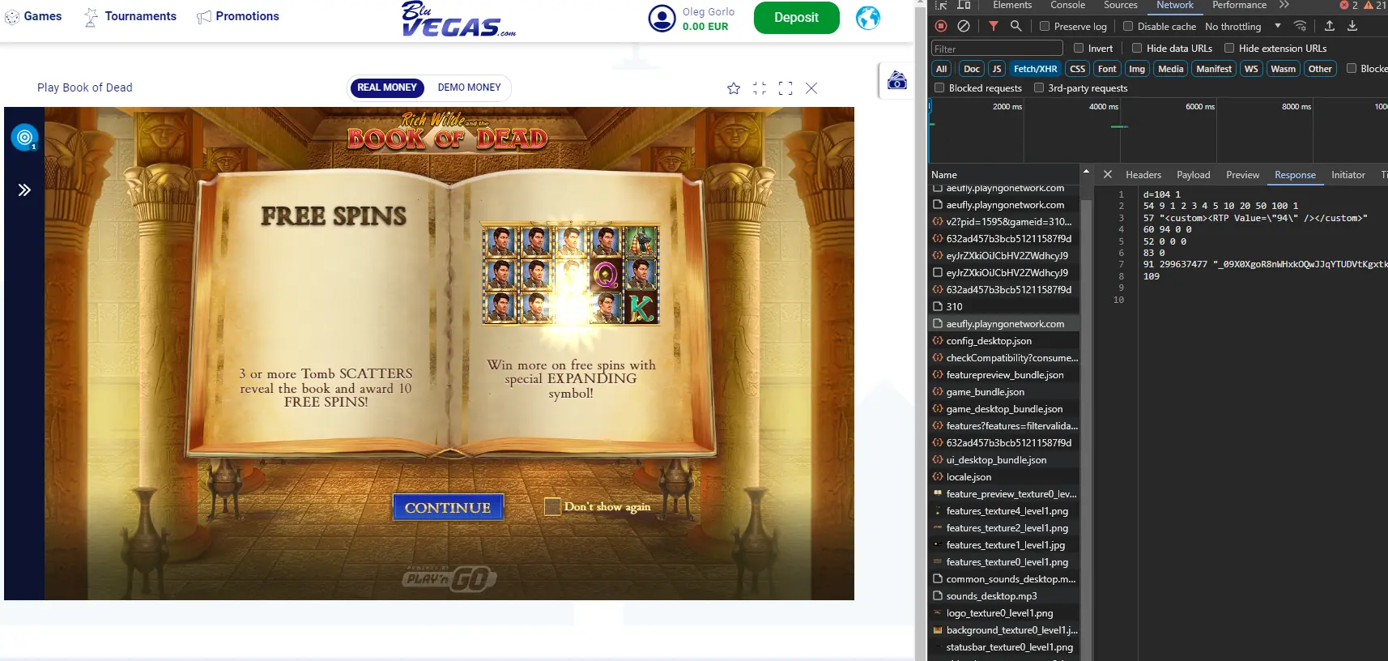This screenshot has width=1388, height=661.
Task: Open the Elements tab in DevTools
Action: (1012, 5)
